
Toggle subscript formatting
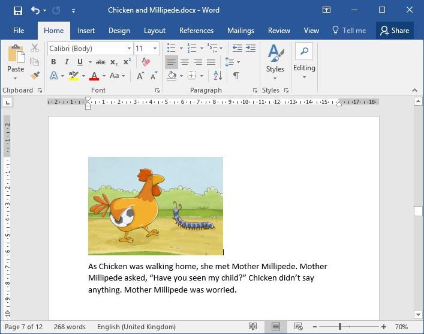point(114,62)
